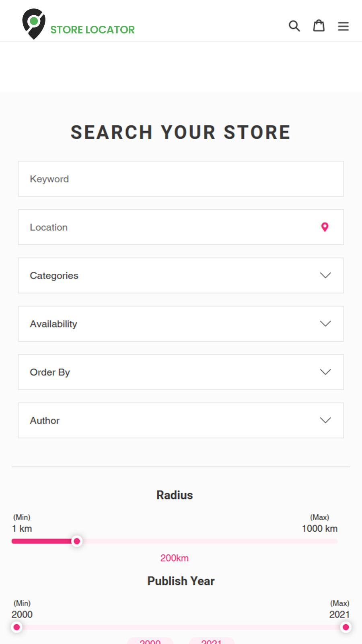Image resolution: width=362 pixels, height=644 pixels.
Task: Click into the Location text field
Action: [x=169, y=227]
